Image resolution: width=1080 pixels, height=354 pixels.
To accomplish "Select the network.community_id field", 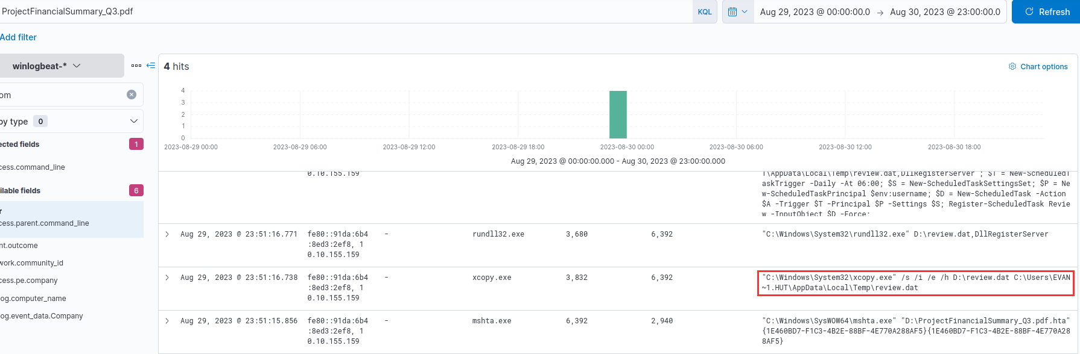I will [x=32, y=263].
